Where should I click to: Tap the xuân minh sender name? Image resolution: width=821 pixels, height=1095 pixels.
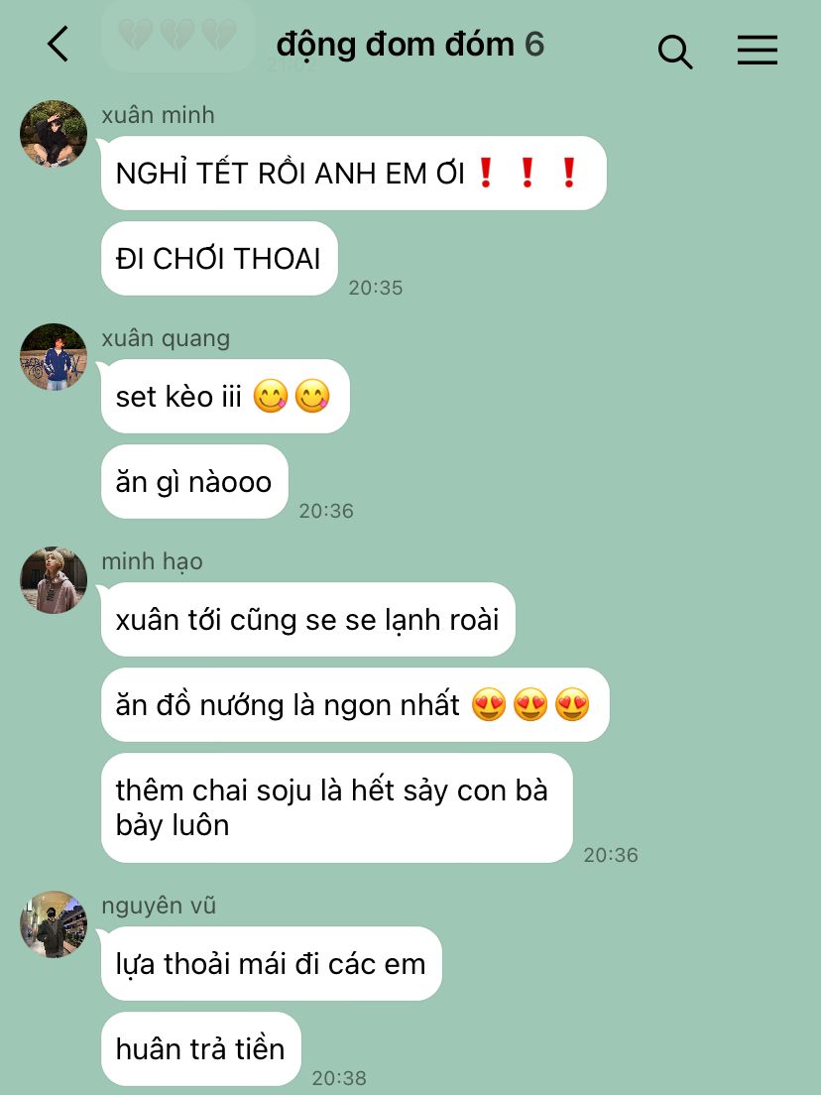(x=158, y=115)
